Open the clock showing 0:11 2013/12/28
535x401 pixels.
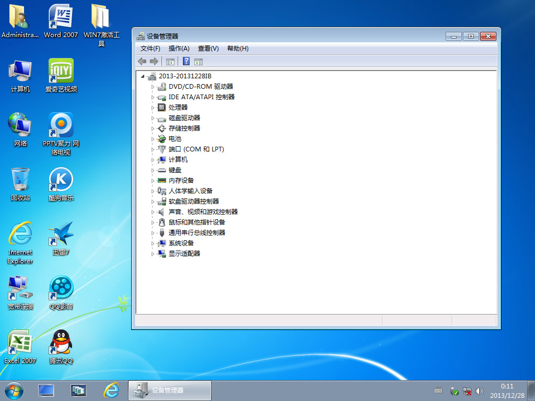(507, 391)
